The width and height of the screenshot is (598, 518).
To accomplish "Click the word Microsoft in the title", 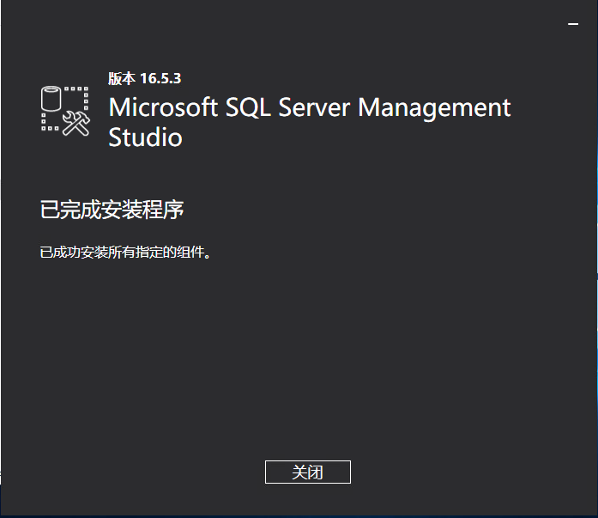I will click(163, 107).
